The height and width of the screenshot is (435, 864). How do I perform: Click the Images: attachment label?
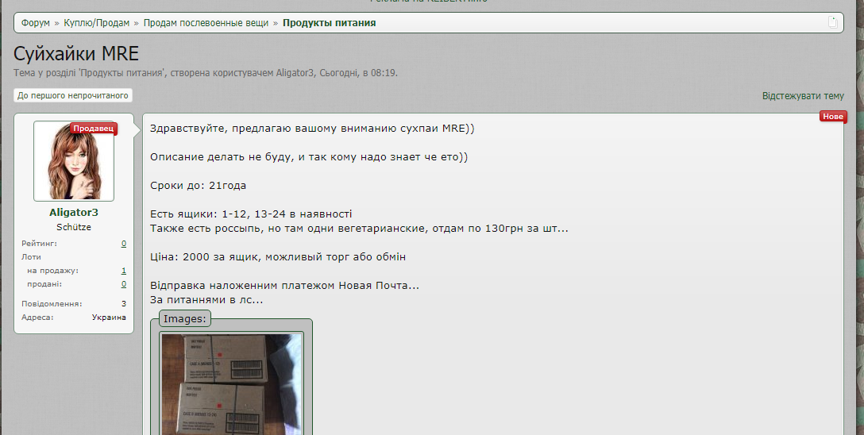184,319
